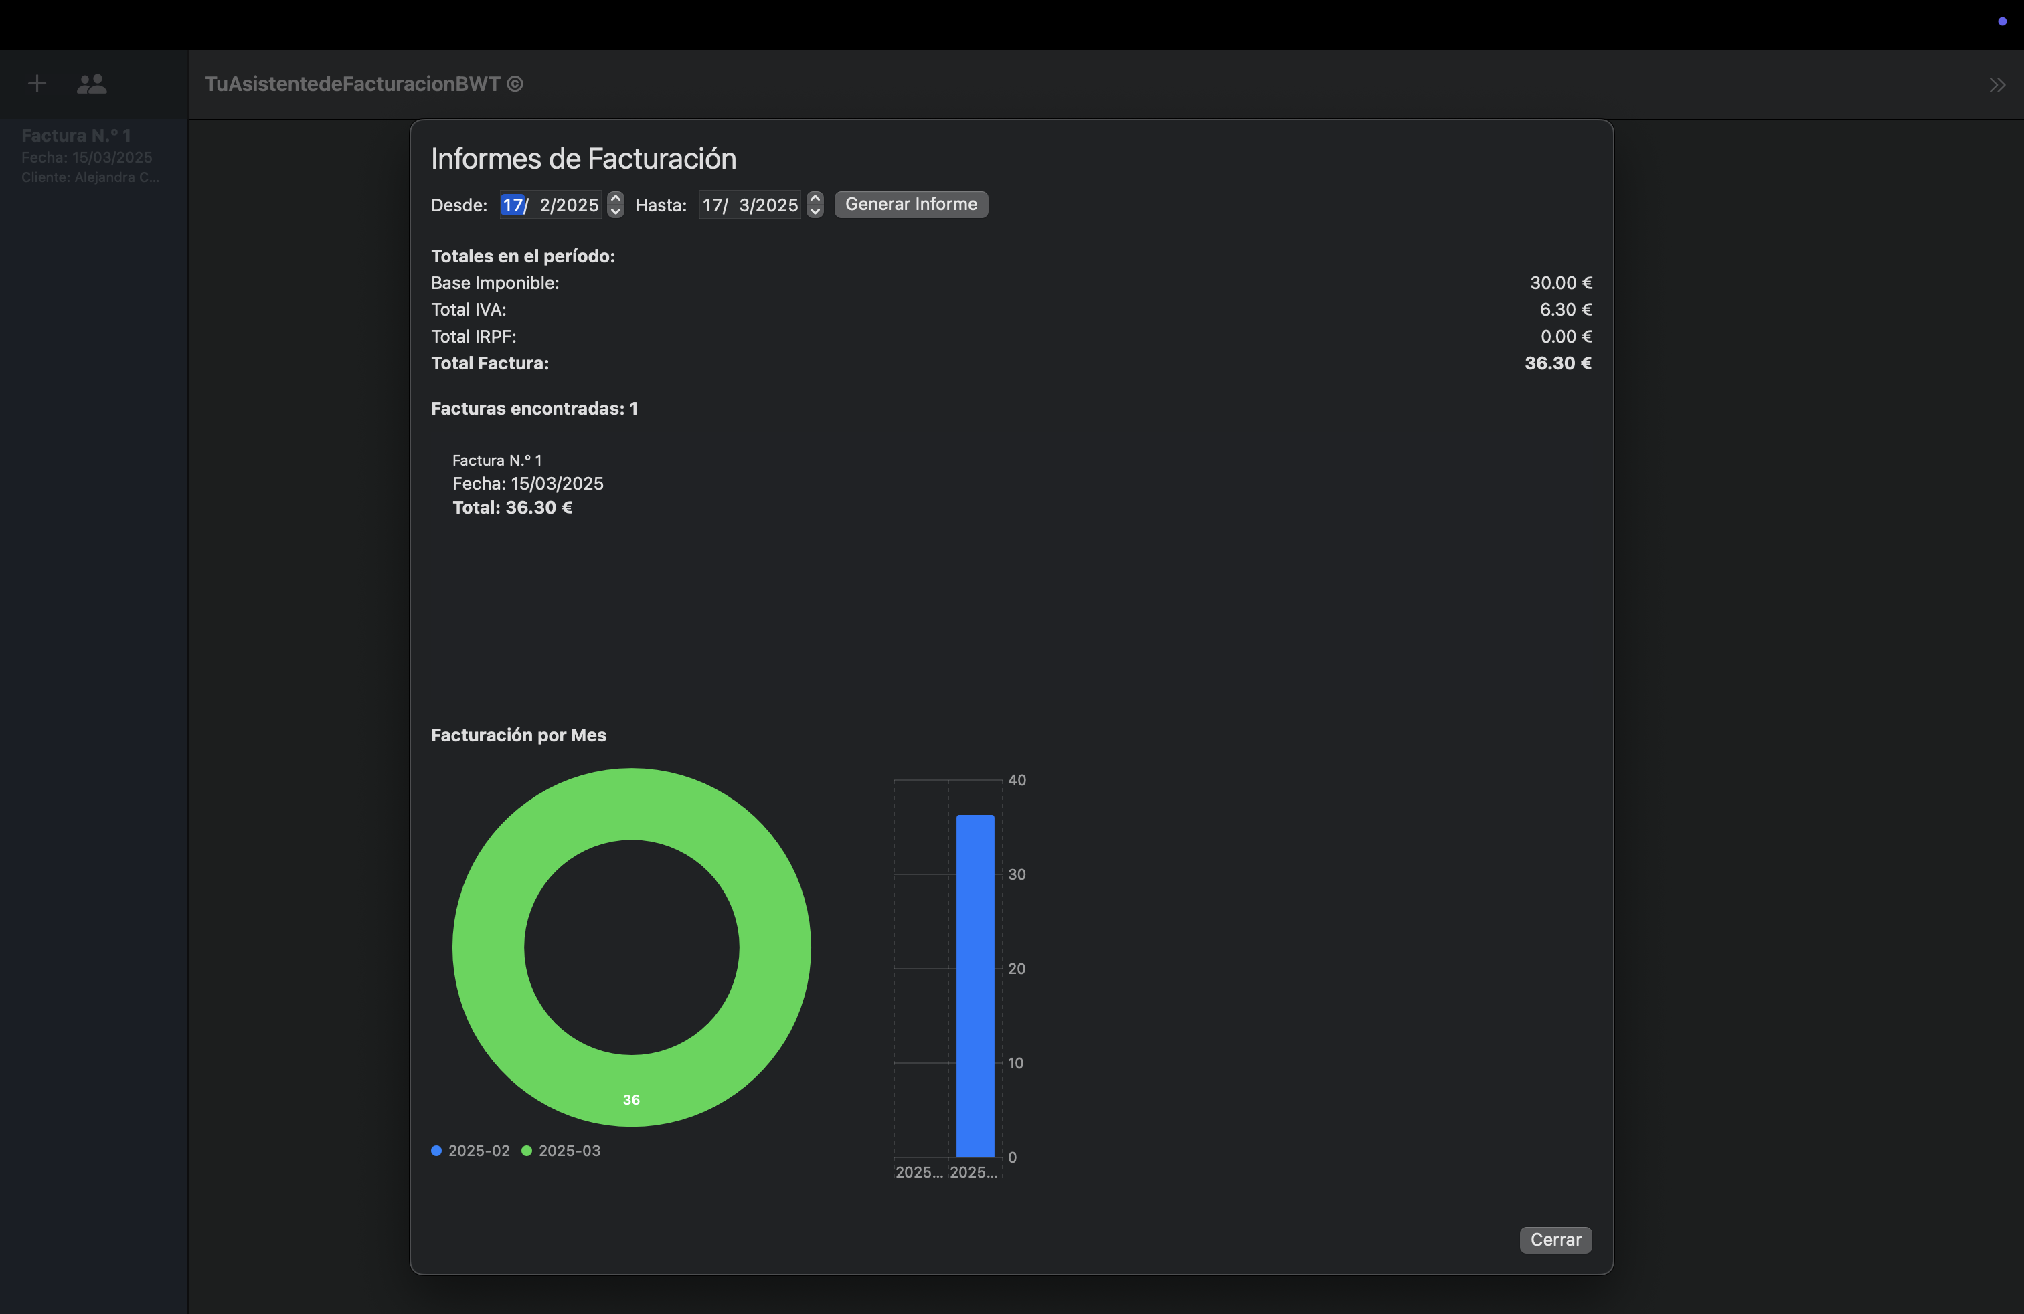The height and width of the screenshot is (1314, 2024).
Task: Select the month field in Hasta date
Action: click(744, 205)
